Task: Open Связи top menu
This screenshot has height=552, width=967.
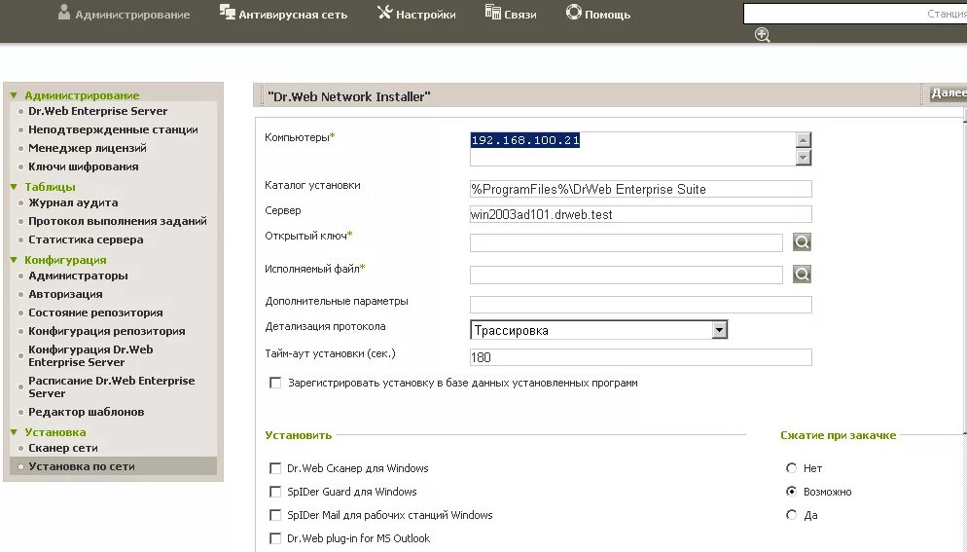Action: [x=519, y=15]
